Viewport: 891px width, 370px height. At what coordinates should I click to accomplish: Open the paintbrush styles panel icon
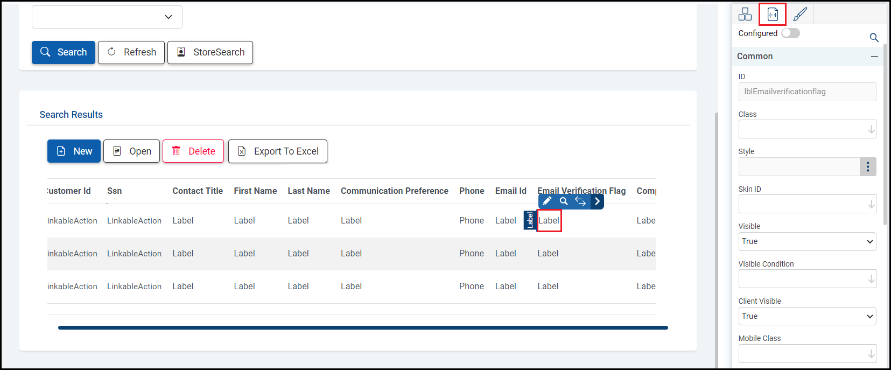[800, 14]
